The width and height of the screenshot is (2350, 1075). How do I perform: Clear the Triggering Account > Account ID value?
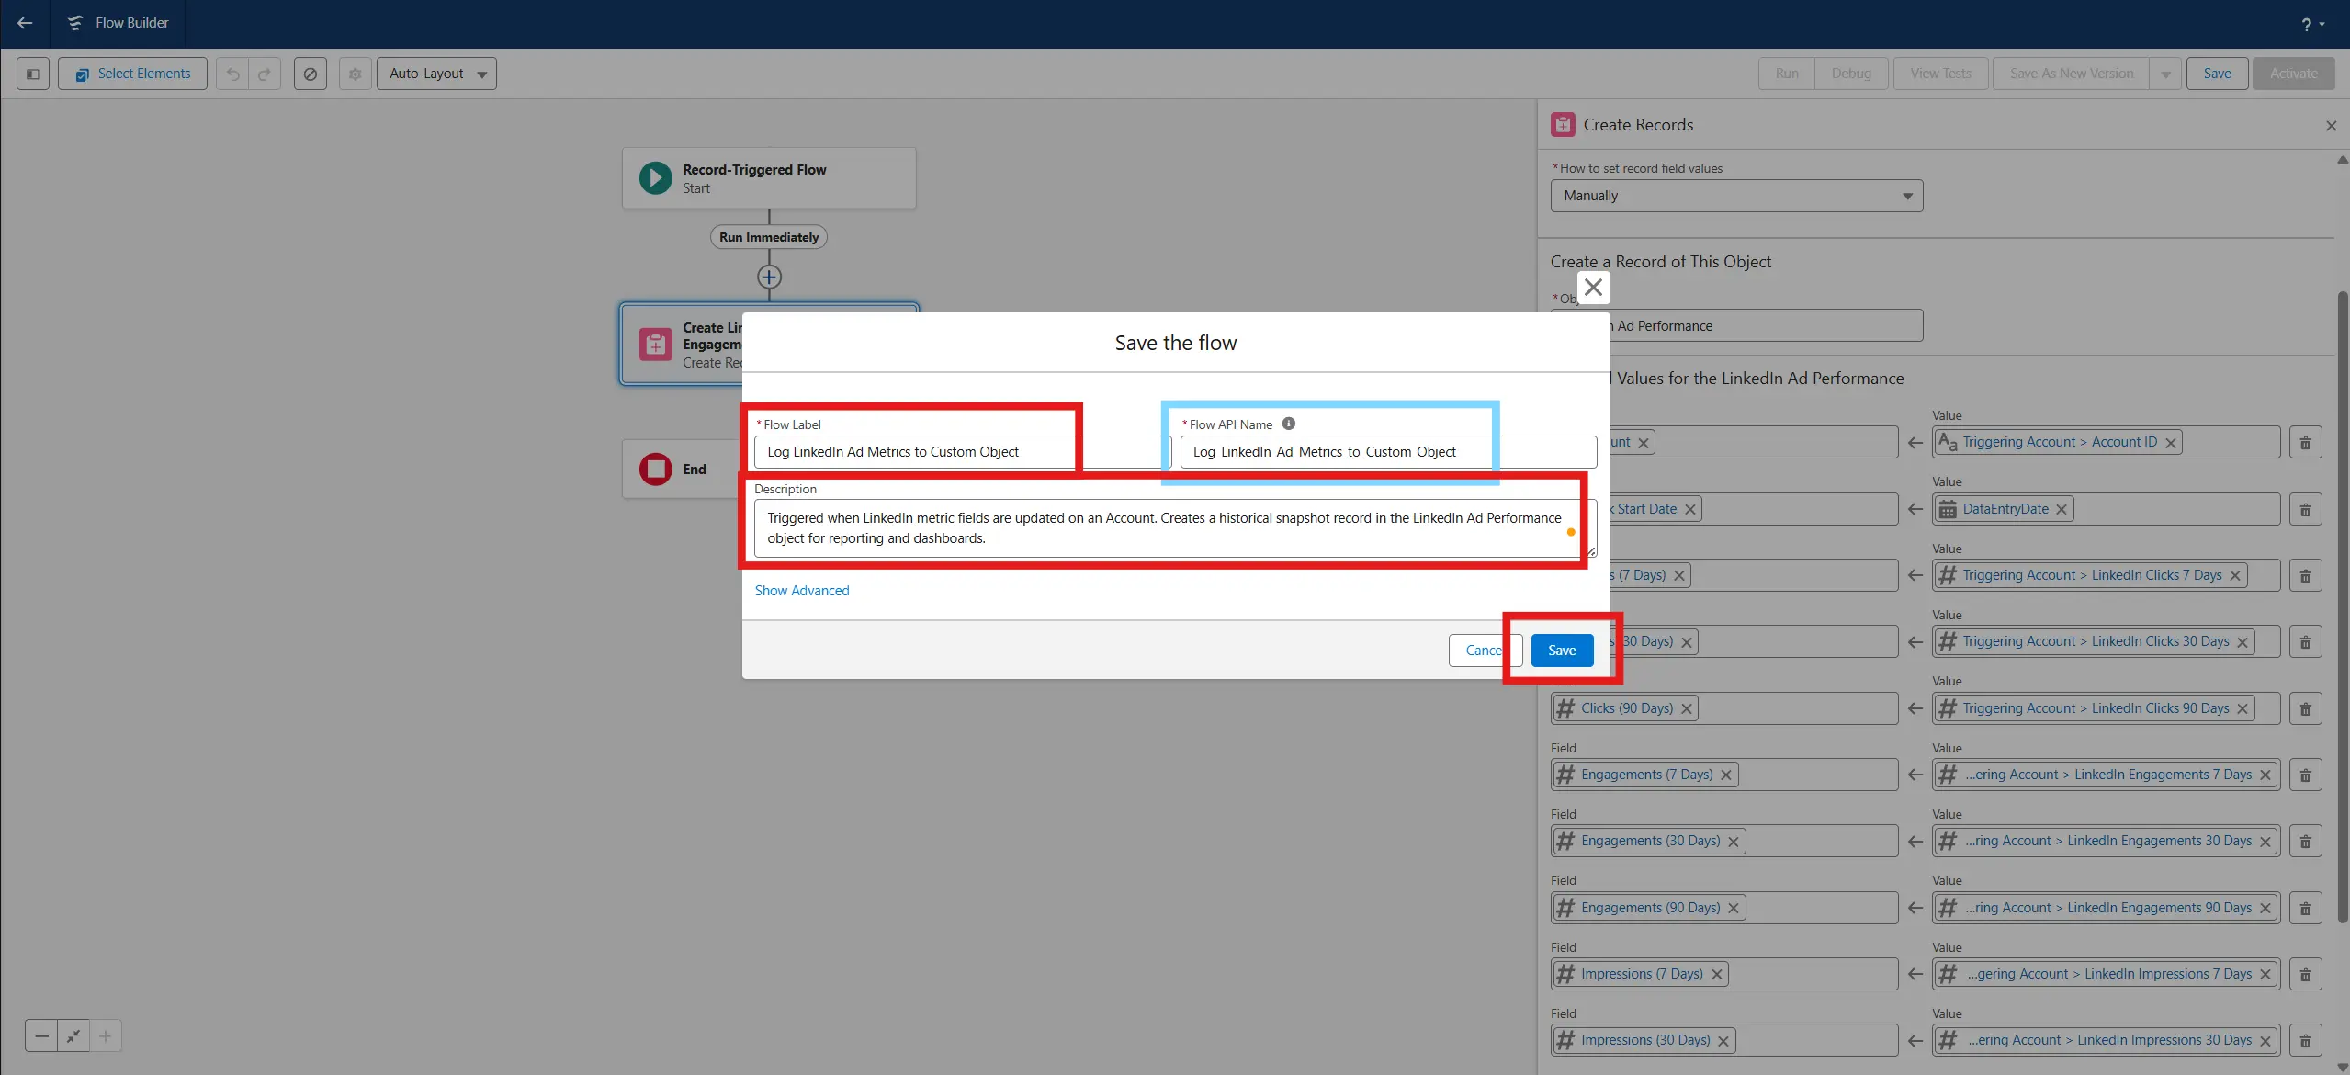[2171, 443]
